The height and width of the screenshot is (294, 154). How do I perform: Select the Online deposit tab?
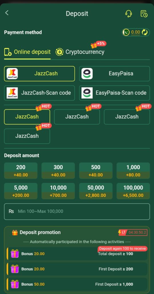tap(27, 52)
